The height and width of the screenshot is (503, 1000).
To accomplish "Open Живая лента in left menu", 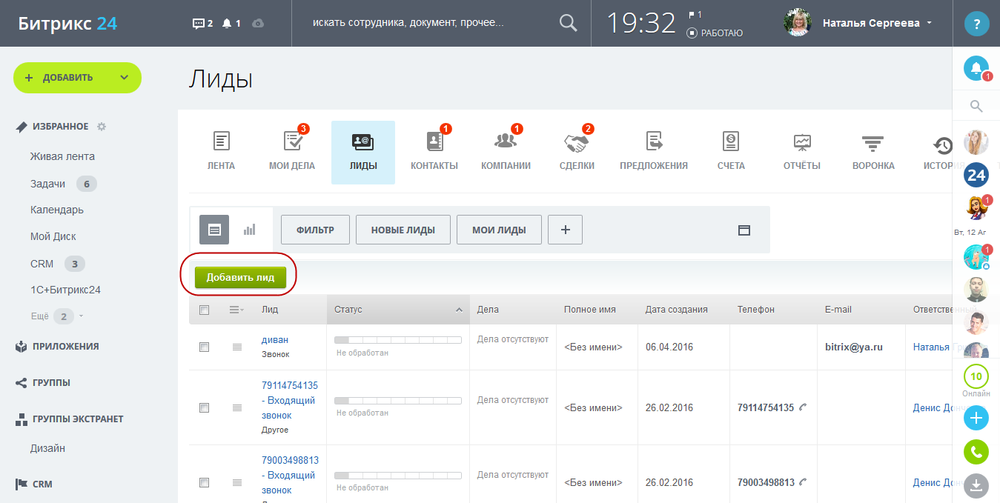I will (x=62, y=156).
